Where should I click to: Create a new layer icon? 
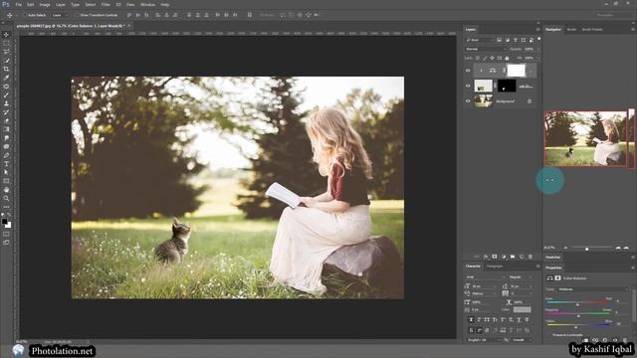pyautogui.click(x=522, y=257)
